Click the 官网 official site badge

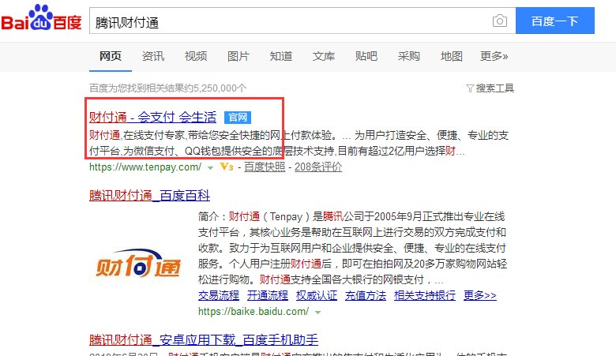(238, 118)
